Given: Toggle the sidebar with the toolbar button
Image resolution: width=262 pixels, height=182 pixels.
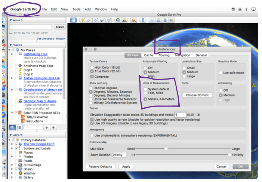Looking at the screenshot, I should pyautogui.click(x=73, y=20).
